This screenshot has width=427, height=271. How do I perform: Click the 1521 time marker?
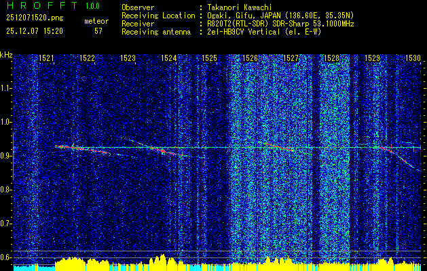46,59
